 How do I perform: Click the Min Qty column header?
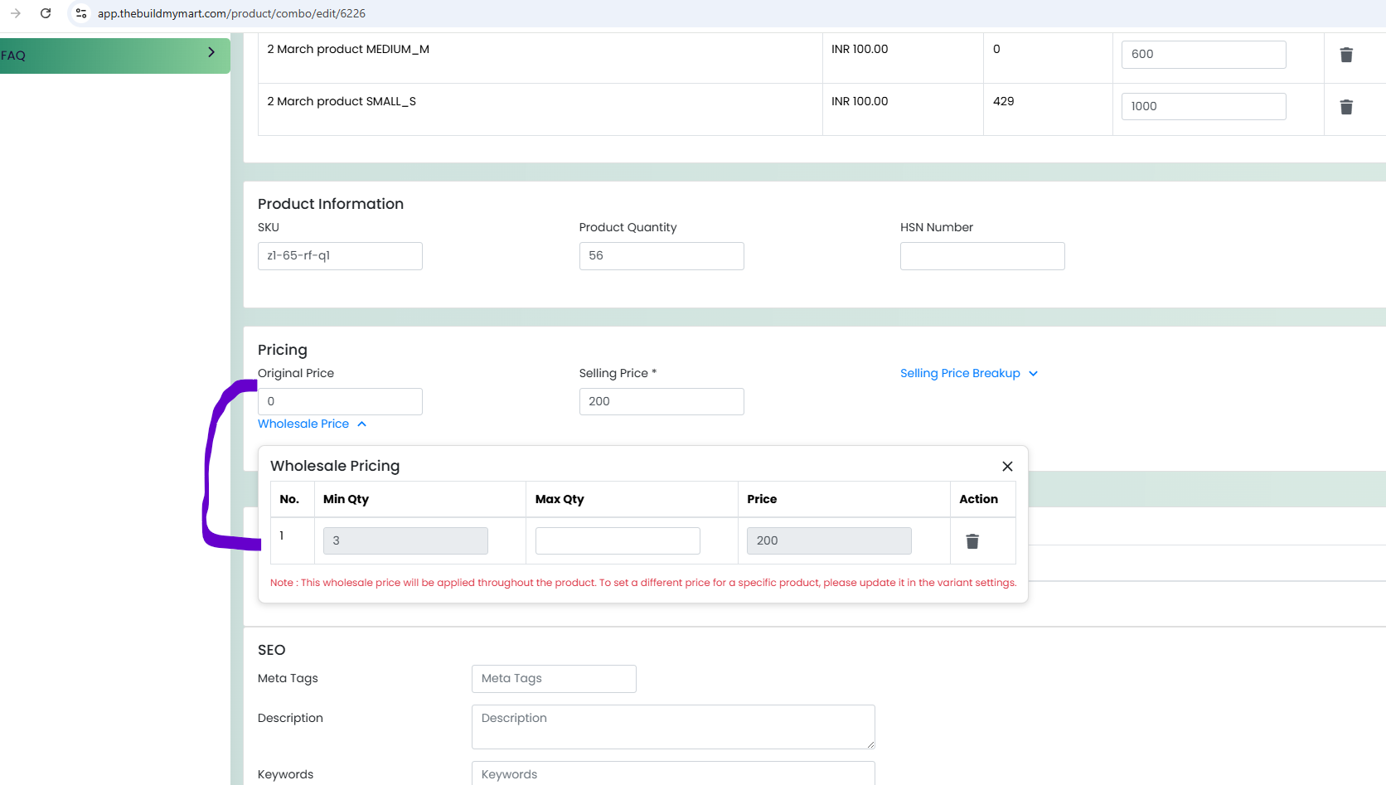(x=346, y=499)
